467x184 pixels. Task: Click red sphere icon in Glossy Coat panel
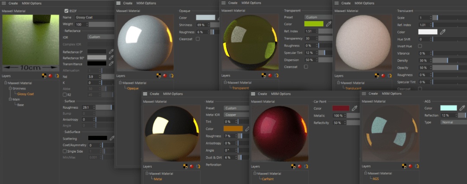[50, 76]
